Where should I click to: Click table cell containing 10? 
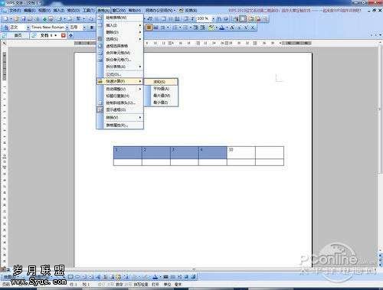tap(241, 152)
